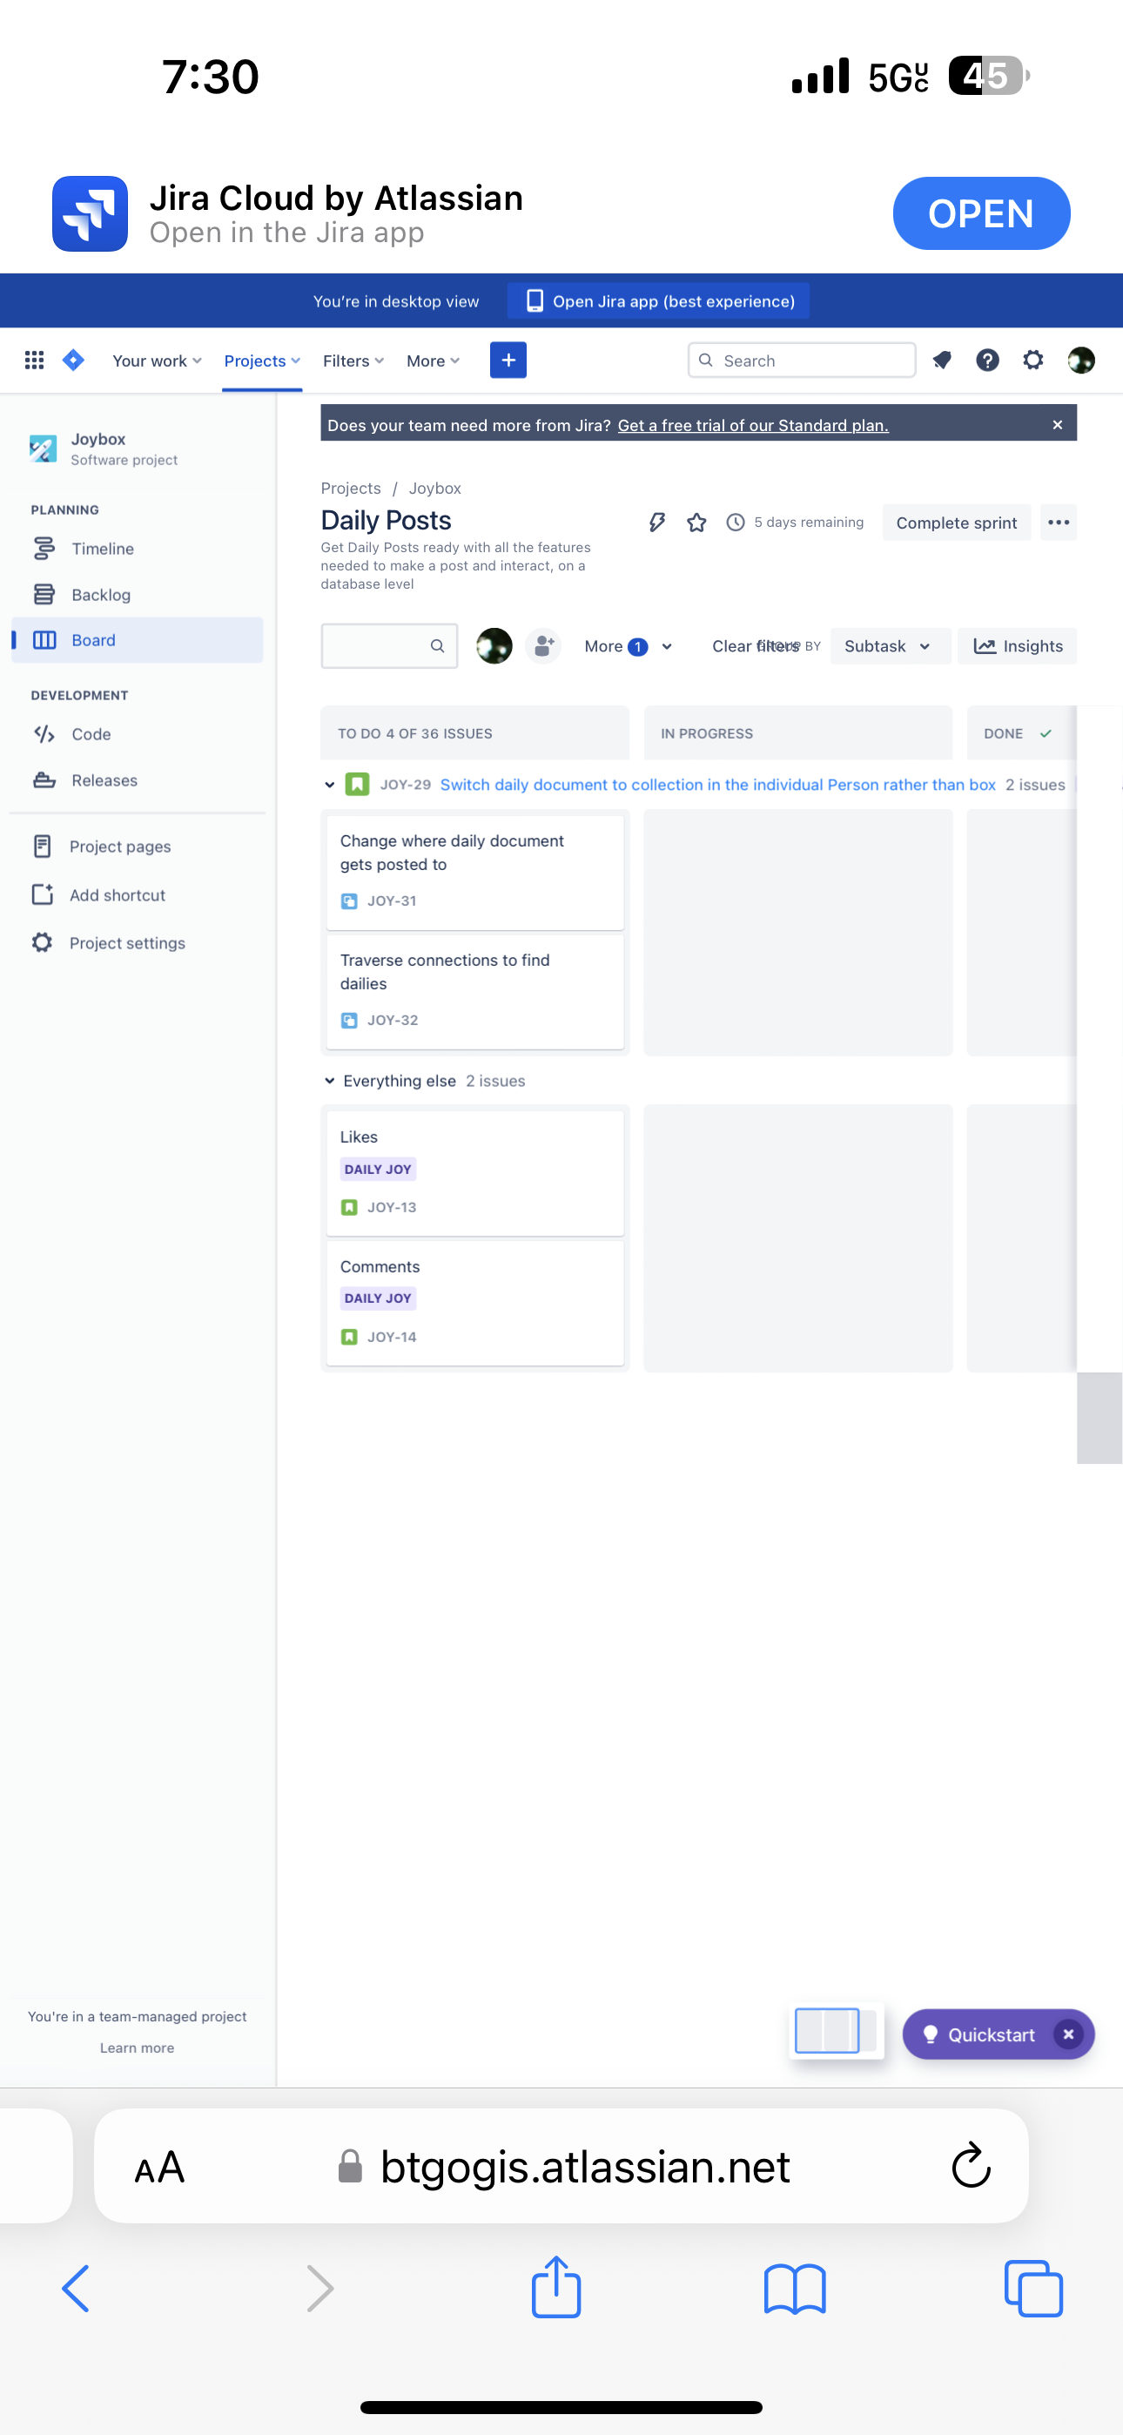Click the Safari share icon
This screenshot has height=2435, width=1123.
pos(555,2287)
